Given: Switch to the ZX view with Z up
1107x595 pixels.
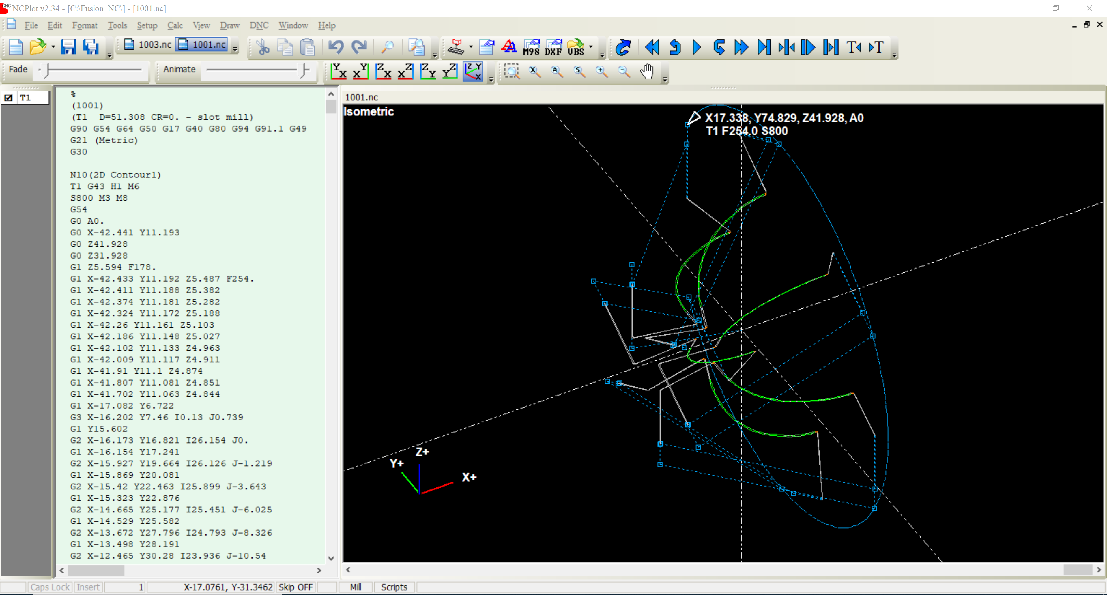Looking at the screenshot, I should pos(383,71).
